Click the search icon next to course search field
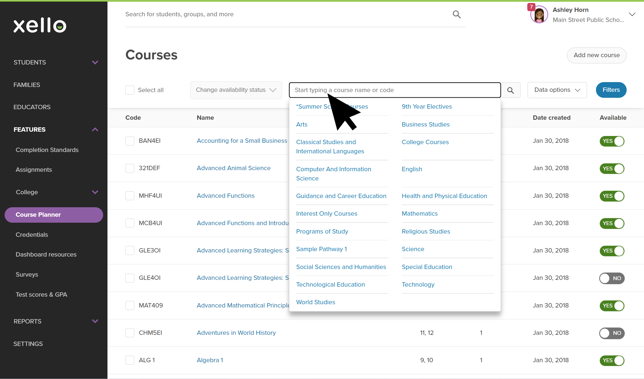This screenshot has width=644, height=379. 511,90
